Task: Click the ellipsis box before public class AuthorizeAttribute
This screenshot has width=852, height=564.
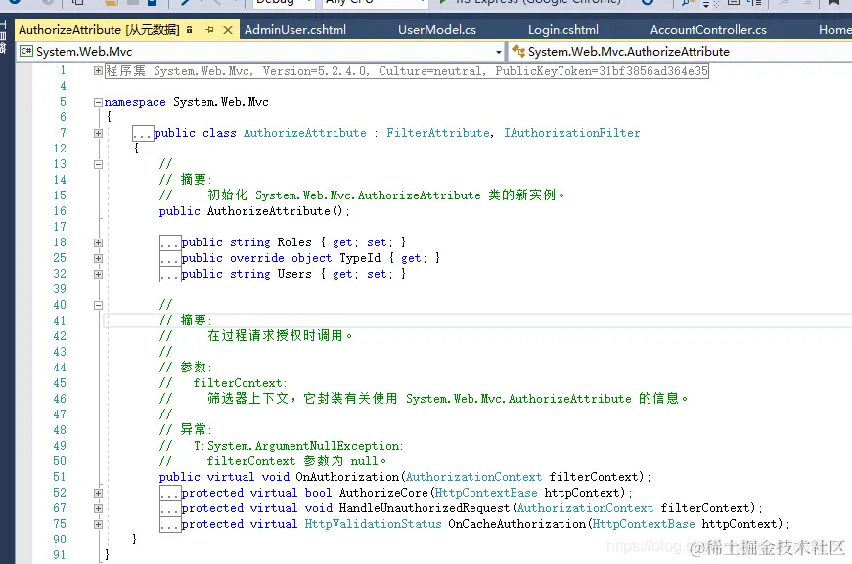Action: click(143, 134)
